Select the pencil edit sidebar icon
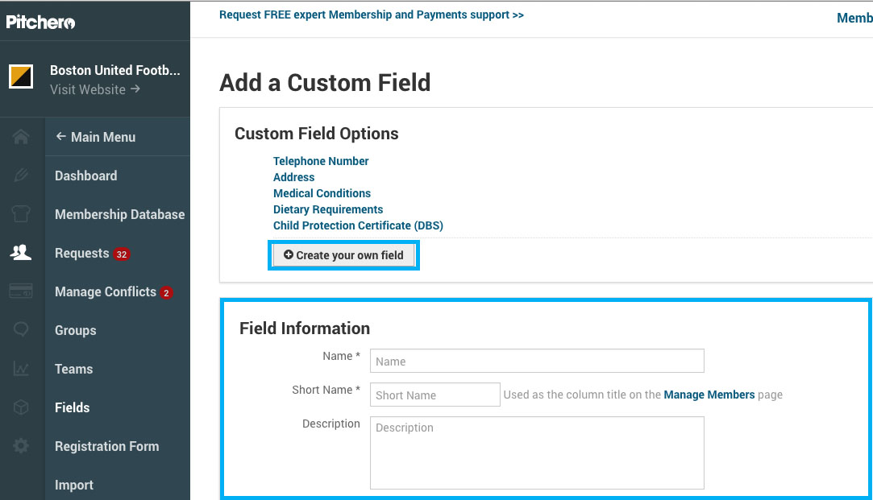Viewport: 873px width, 500px height. point(21,176)
